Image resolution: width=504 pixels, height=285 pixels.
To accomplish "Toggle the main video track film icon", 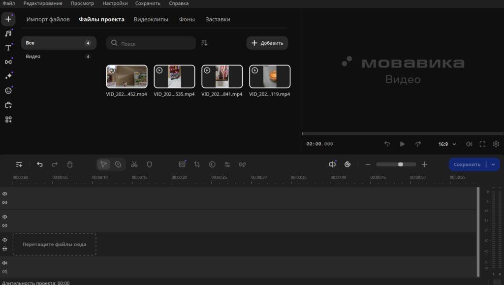I will point(5,249).
